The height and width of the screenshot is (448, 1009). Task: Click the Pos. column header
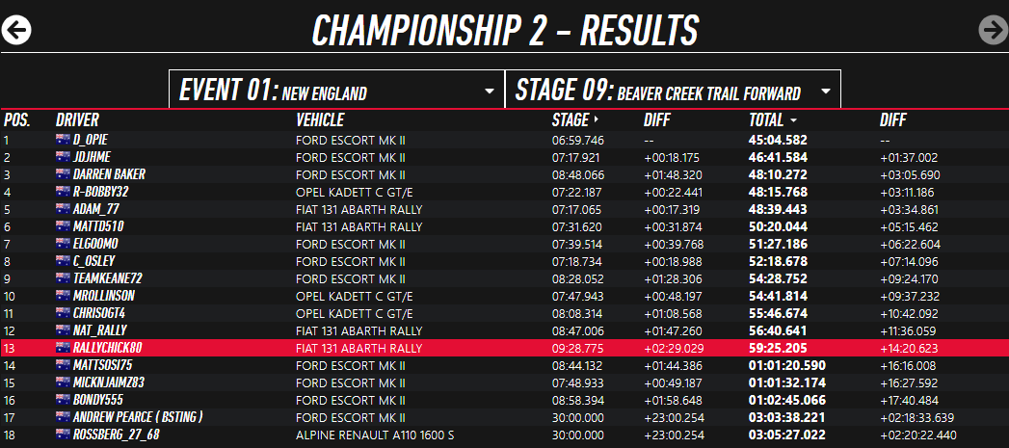click(17, 120)
